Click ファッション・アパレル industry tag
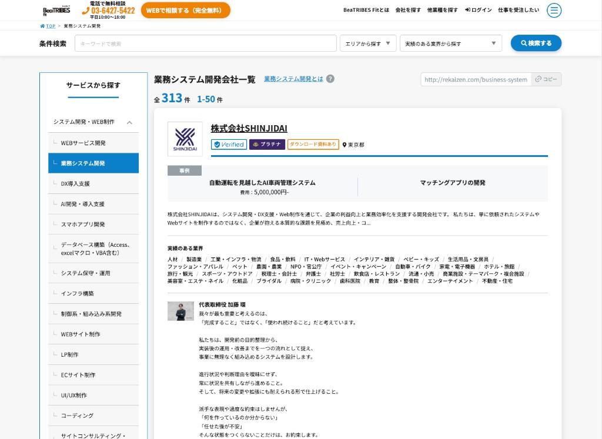602x439 pixels. (195, 267)
